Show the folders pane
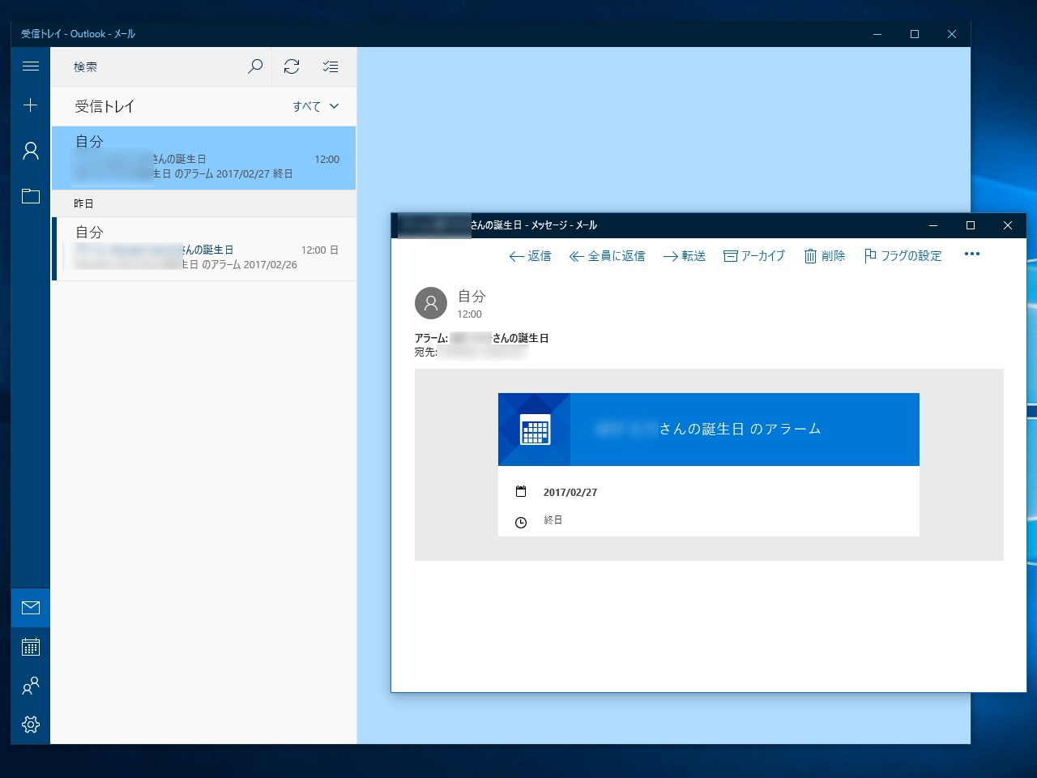 point(30,195)
